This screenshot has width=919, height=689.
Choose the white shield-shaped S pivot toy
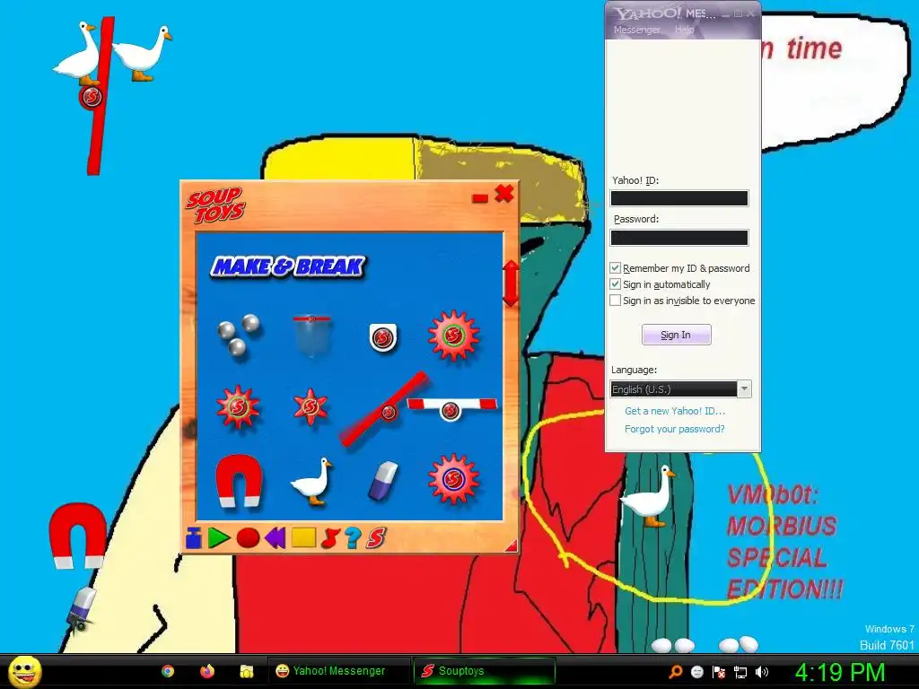point(382,337)
